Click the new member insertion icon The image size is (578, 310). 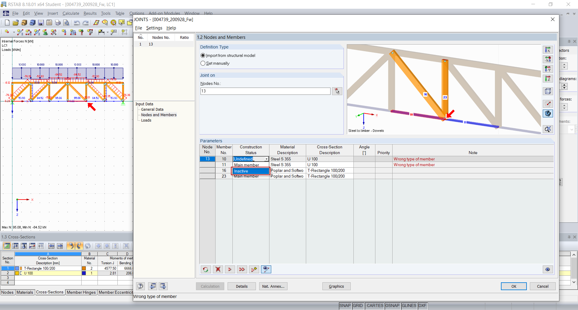coord(20,32)
